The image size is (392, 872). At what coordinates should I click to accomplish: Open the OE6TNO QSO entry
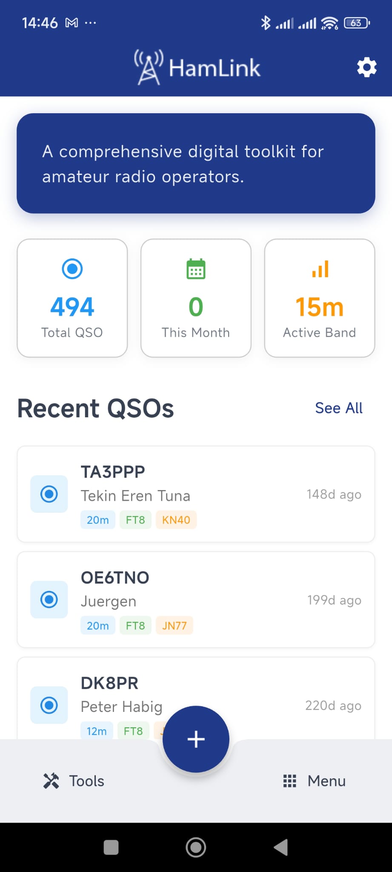pos(196,599)
